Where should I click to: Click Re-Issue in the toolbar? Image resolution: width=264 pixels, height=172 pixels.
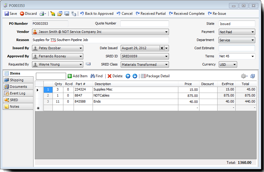217,14
